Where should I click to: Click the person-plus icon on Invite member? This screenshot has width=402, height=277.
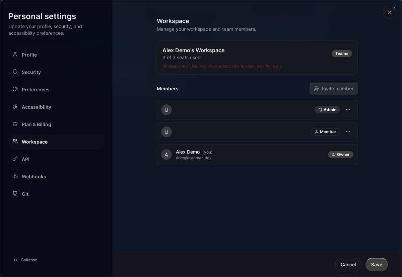(317, 89)
